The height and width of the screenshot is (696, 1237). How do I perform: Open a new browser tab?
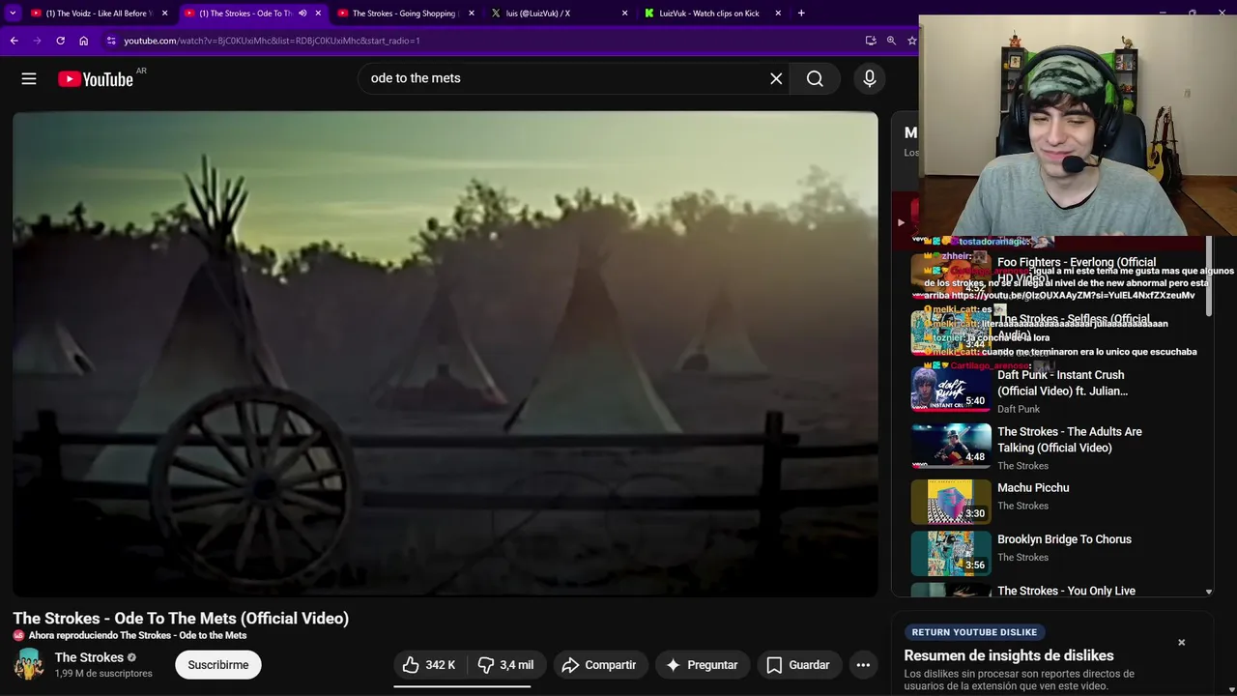tap(801, 14)
